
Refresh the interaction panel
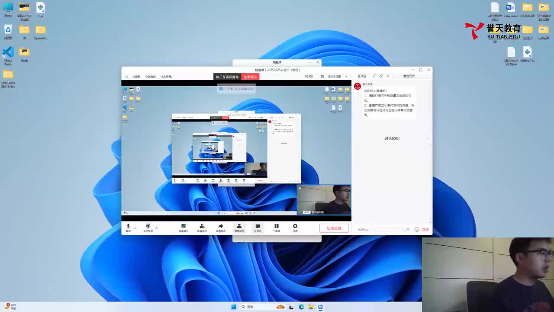point(375,76)
